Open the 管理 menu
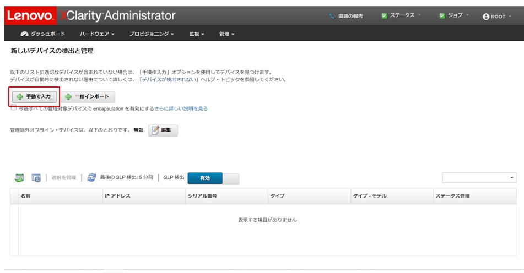The height and width of the screenshot is (273, 524). click(226, 34)
